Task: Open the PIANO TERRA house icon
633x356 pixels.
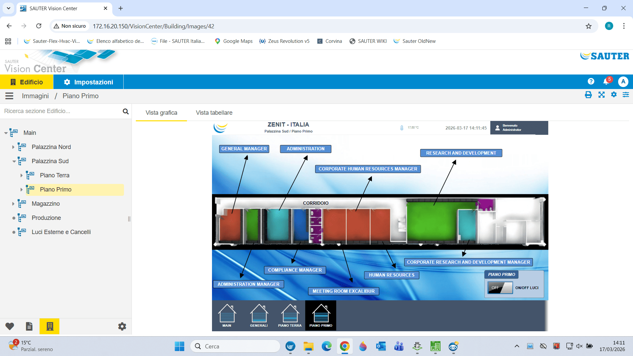Action: point(290,315)
